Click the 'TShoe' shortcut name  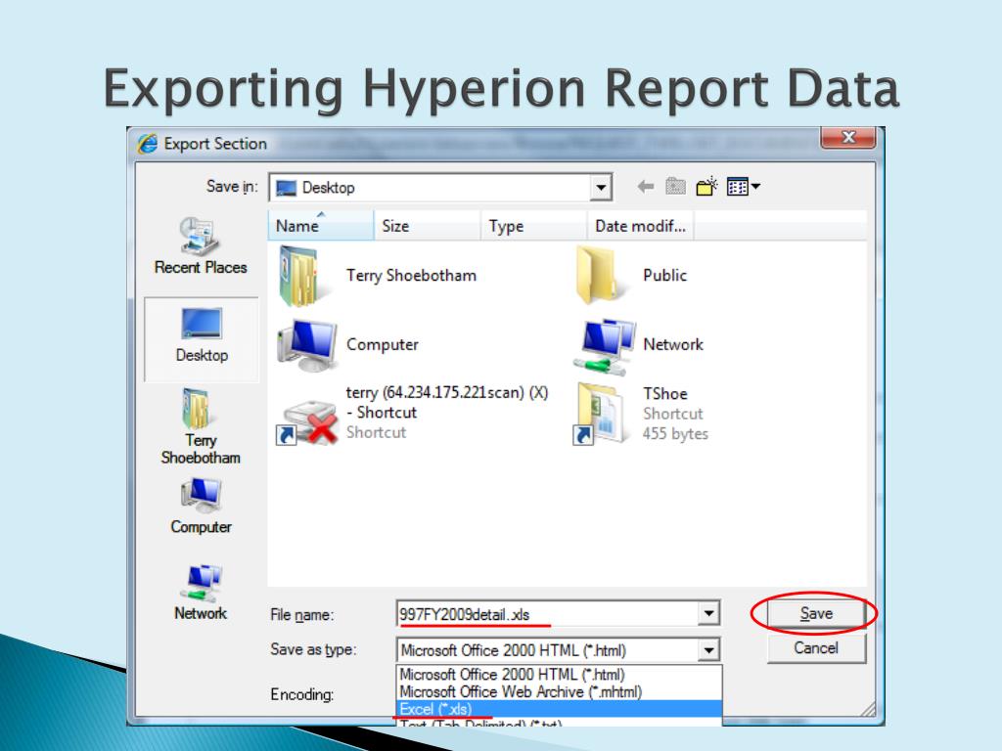(665, 393)
